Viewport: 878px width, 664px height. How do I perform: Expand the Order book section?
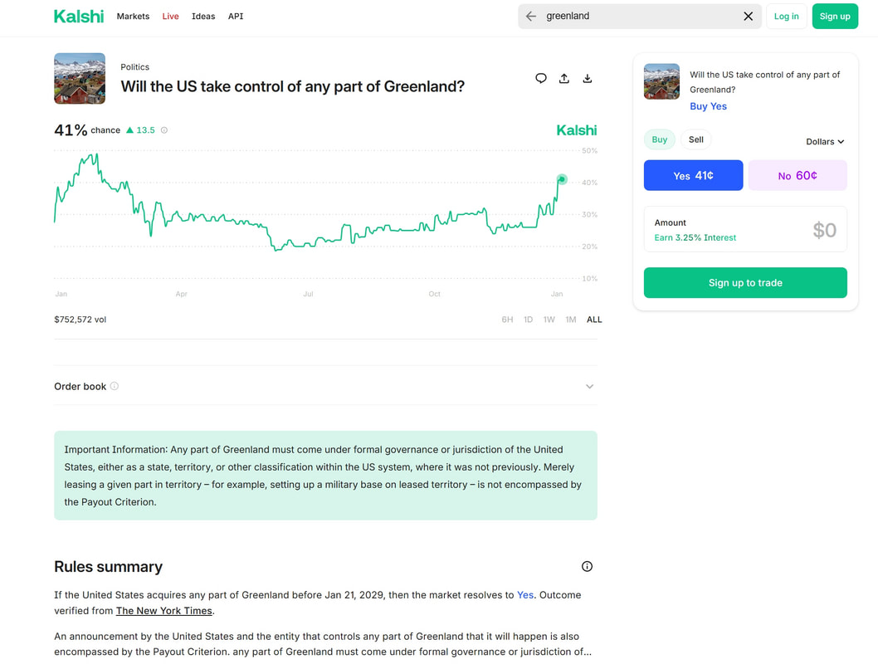click(589, 386)
